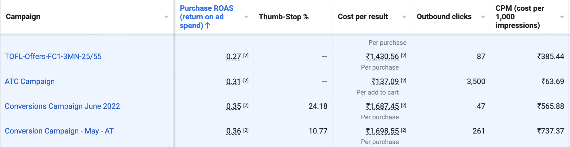Open Conversion Campaign - May - AT
The width and height of the screenshot is (570, 147).
pyautogui.click(x=59, y=131)
